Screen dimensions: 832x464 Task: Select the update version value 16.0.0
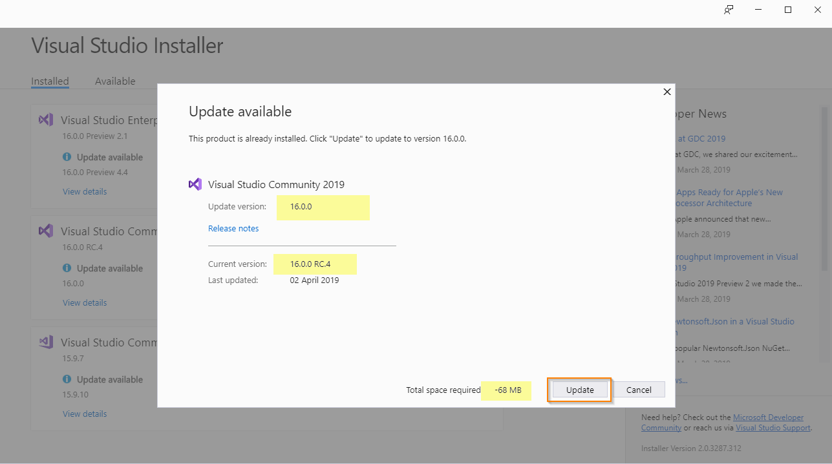pyautogui.click(x=301, y=207)
